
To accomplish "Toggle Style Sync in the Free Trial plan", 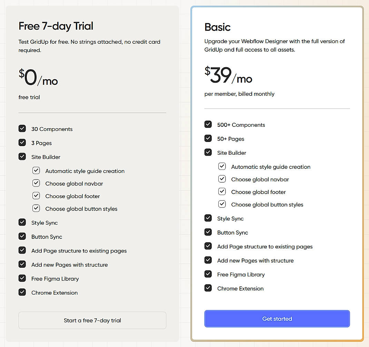I will (22, 222).
